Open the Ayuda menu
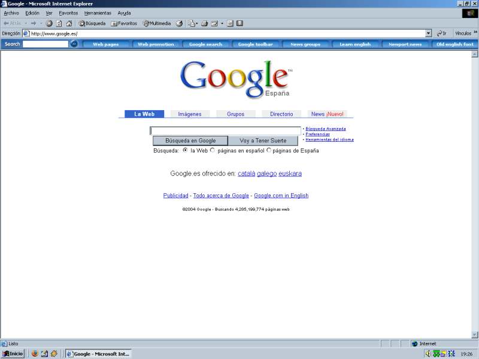The height and width of the screenshot is (359, 479). [x=124, y=13]
